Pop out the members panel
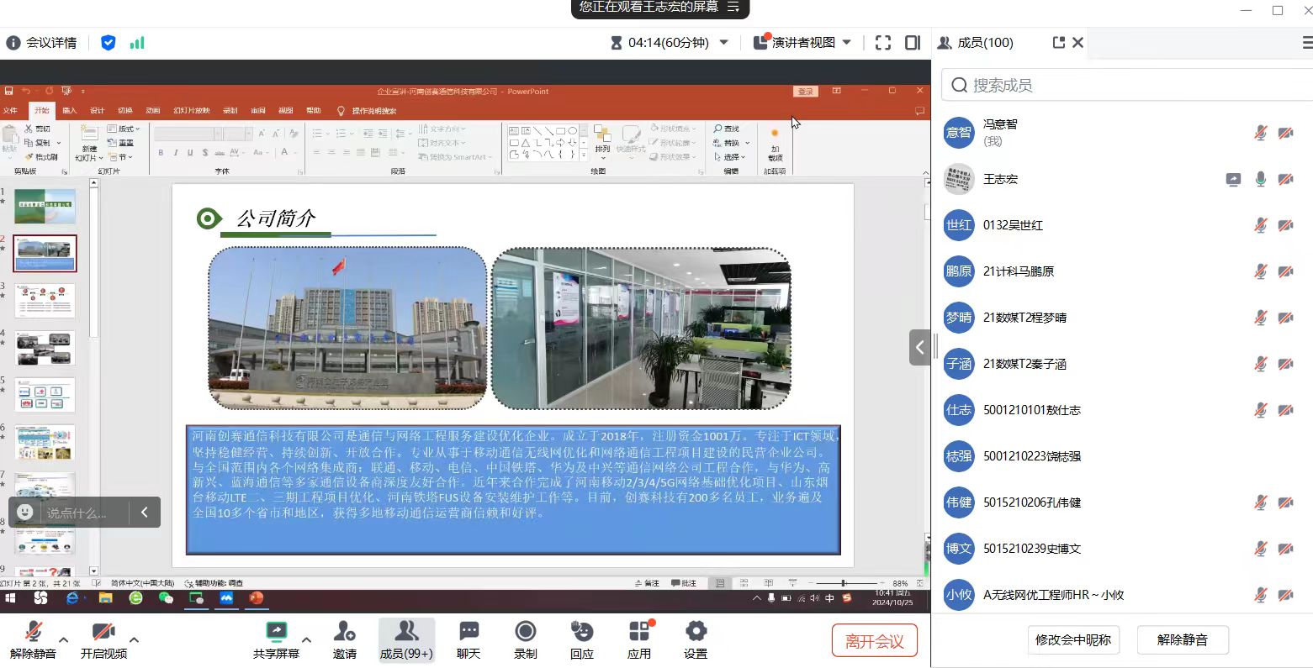The width and height of the screenshot is (1313, 668). pos(1058,42)
